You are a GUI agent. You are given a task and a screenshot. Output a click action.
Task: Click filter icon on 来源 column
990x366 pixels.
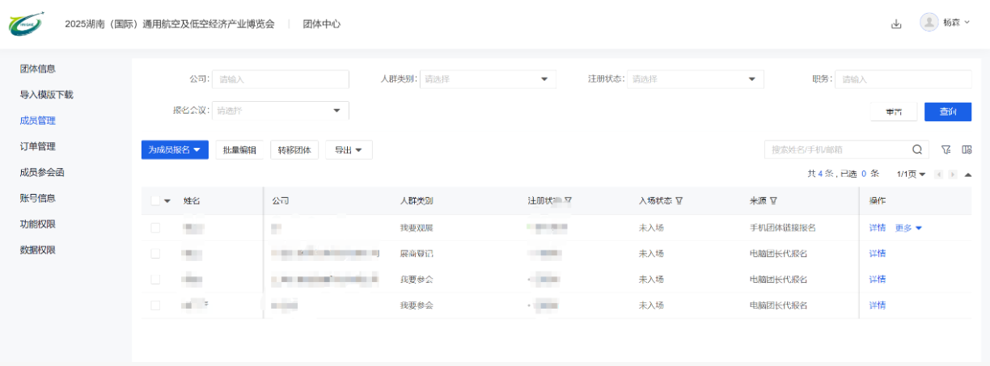(774, 201)
